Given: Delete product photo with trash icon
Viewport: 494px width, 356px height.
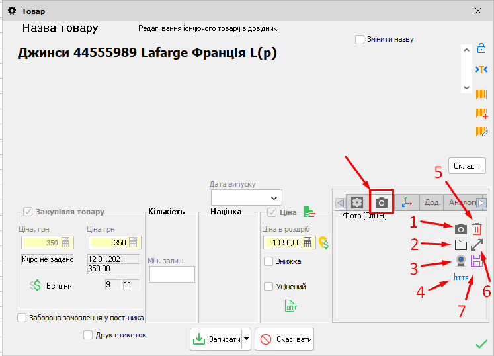Looking at the screenshot, I should (x=477, y=229).
